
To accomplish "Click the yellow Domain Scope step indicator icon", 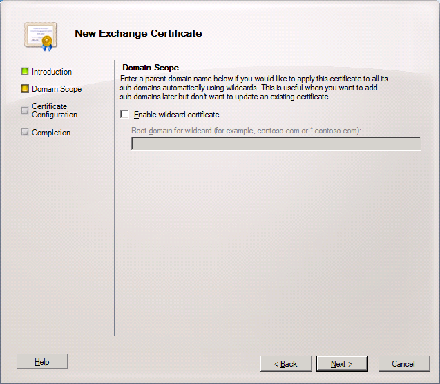I will click(25, 88).
